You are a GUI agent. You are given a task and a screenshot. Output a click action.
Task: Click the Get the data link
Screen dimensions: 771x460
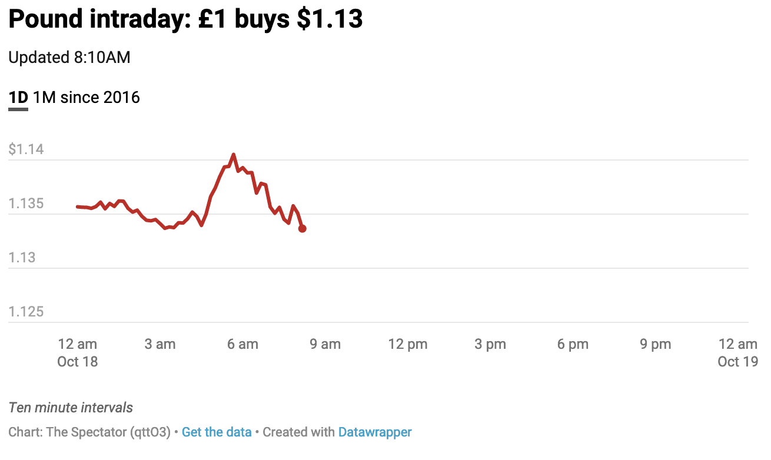tap(217, 432)
